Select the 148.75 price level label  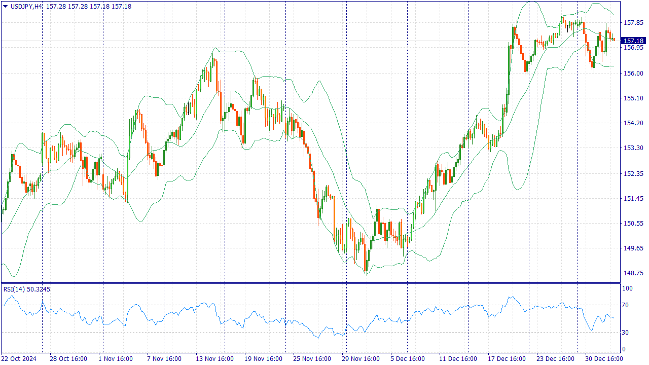pos(633,273)
